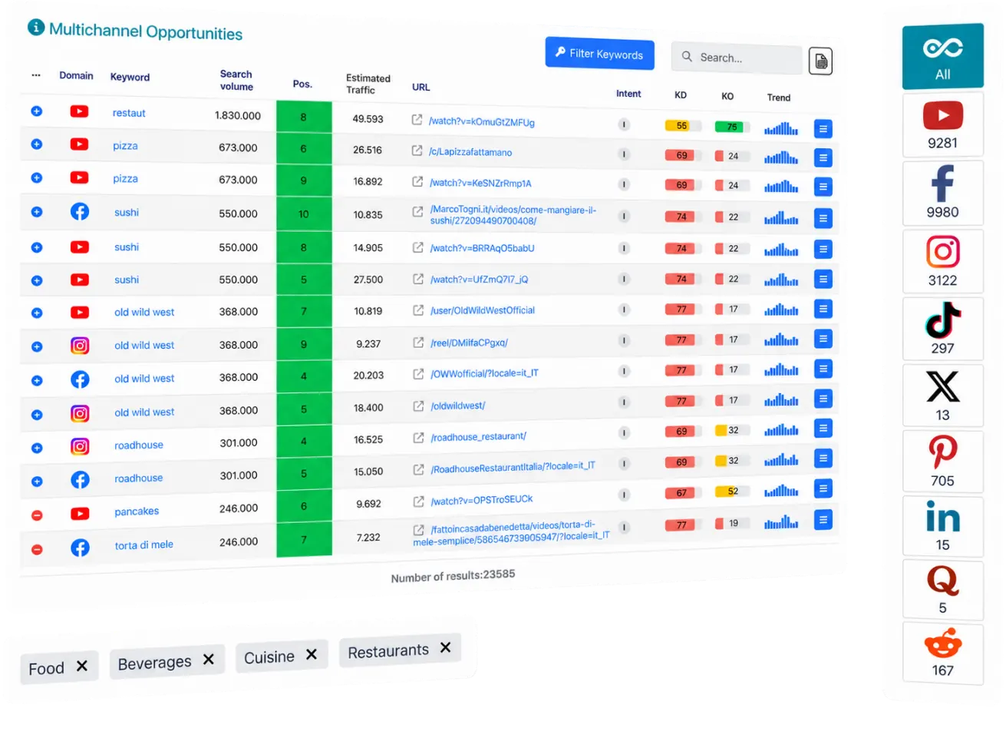The width and height of the screenshot is (1006, 735).
Task: Filter by YouTube channel showing 9281
Action: (942, 125)
